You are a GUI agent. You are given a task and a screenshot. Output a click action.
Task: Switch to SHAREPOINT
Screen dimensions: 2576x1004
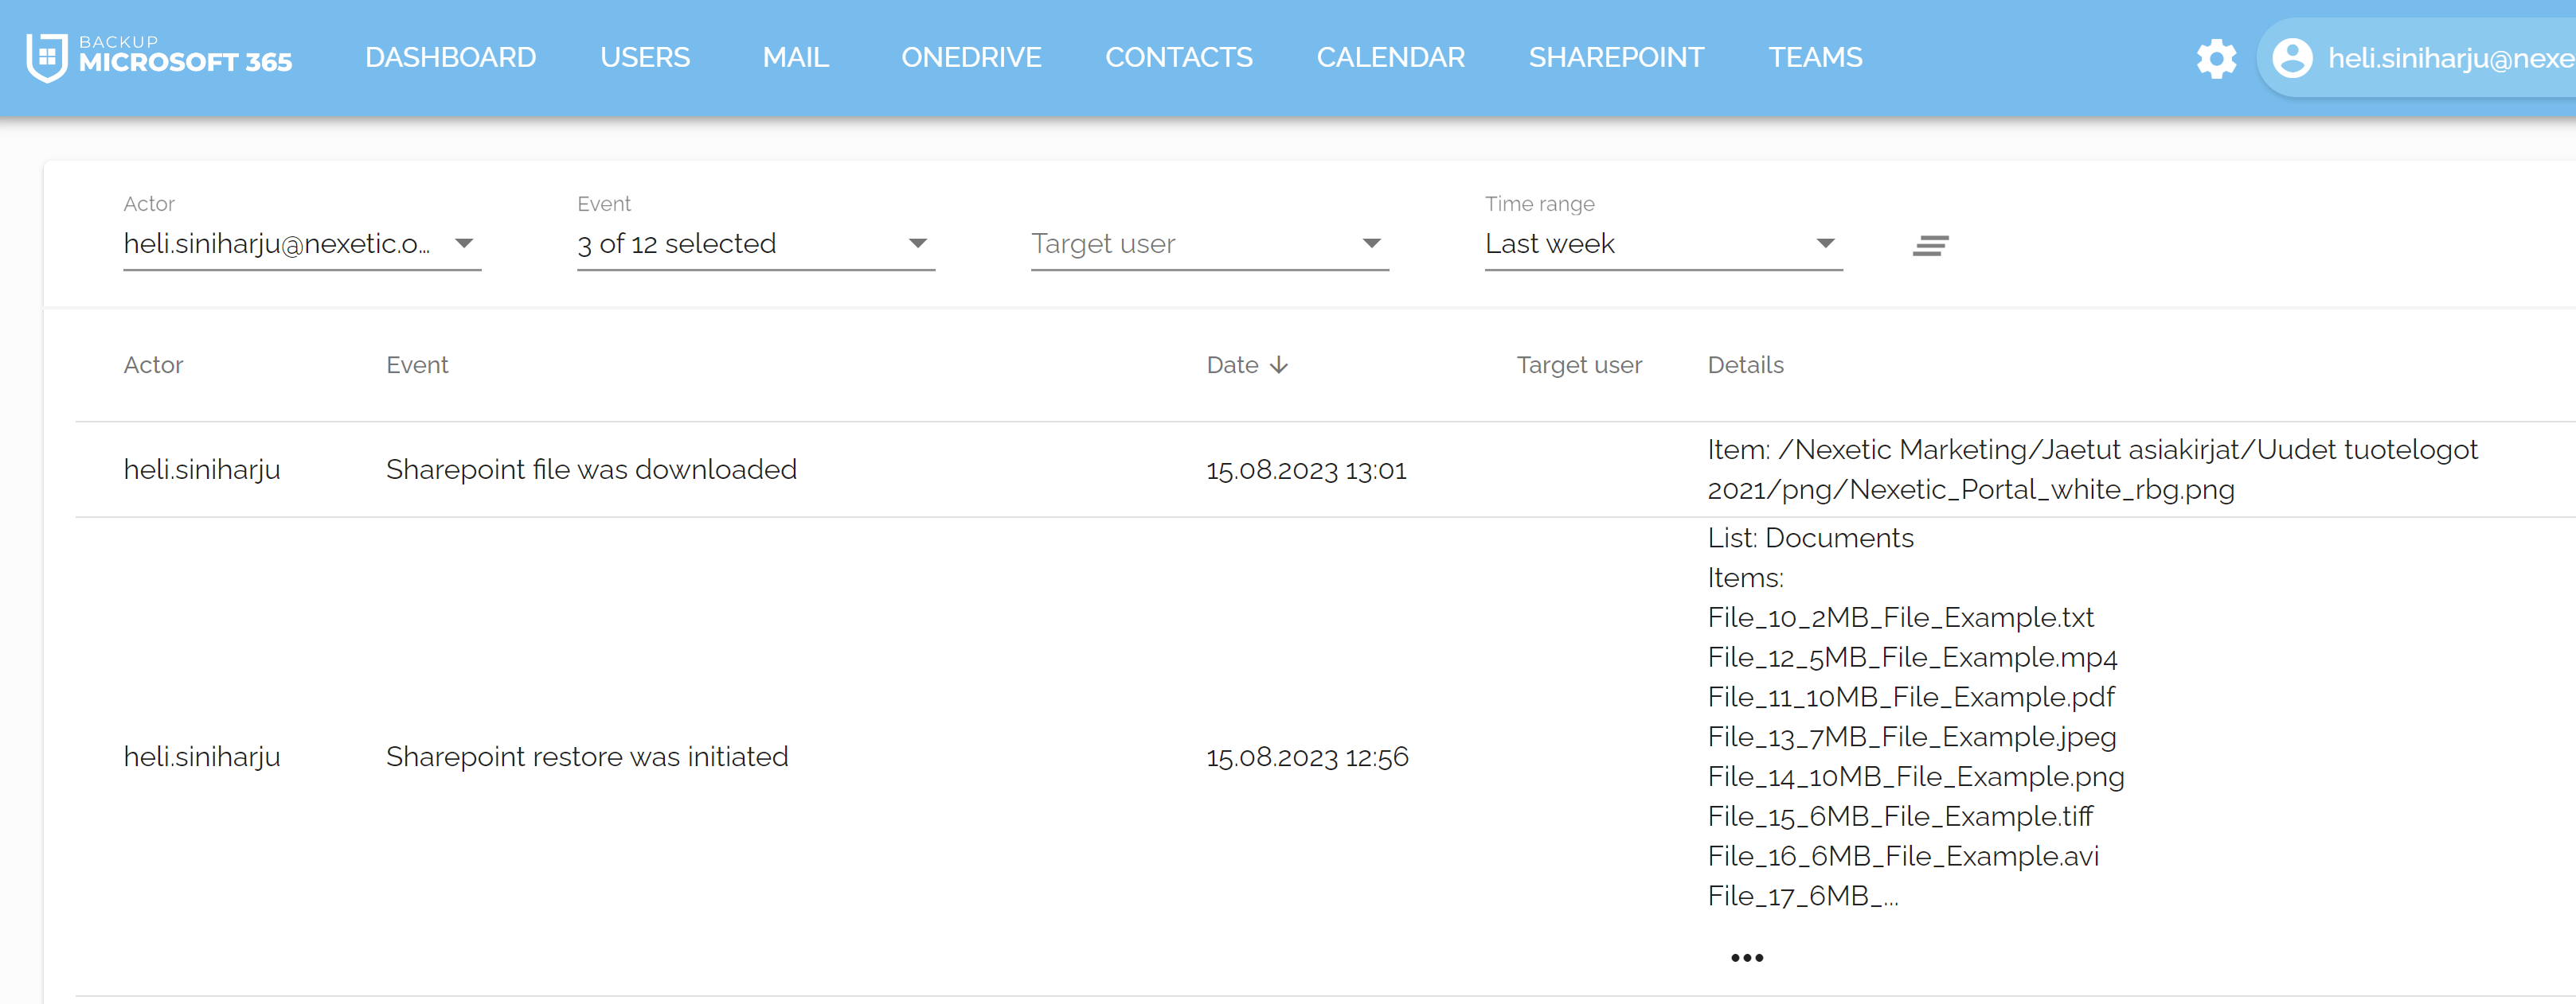1616,58
